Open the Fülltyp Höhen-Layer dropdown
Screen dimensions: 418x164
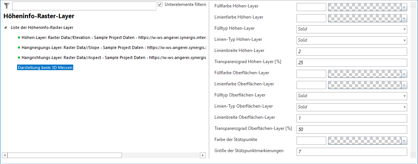pos(404,29)
